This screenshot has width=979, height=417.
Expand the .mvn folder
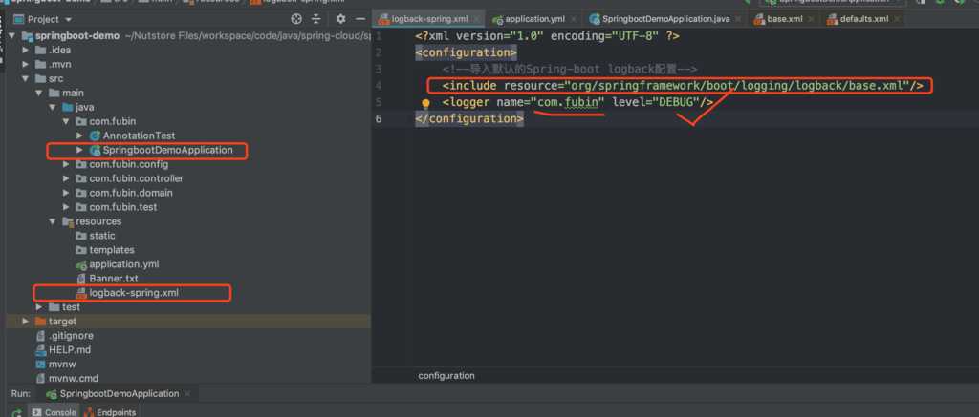(x=26, y=64)
